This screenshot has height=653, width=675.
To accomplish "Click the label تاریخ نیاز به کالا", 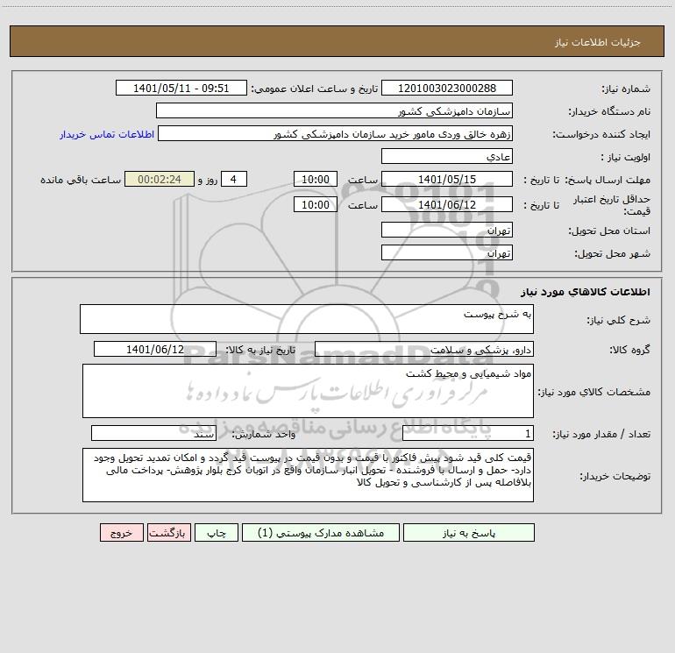I will [261, 350].
